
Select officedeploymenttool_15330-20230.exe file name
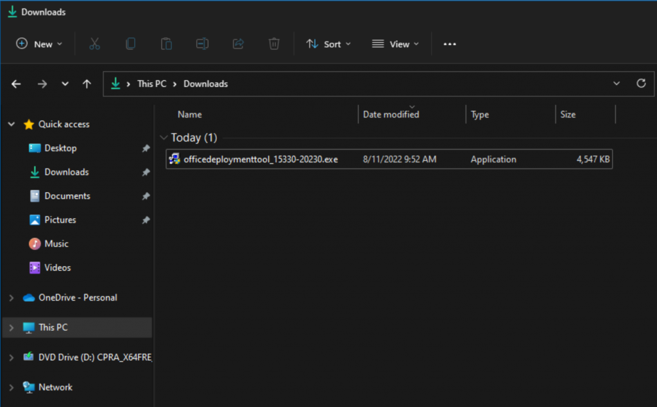tap(260, 160)
